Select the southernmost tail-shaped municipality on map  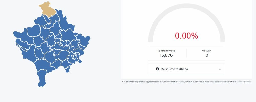(41, 78)
